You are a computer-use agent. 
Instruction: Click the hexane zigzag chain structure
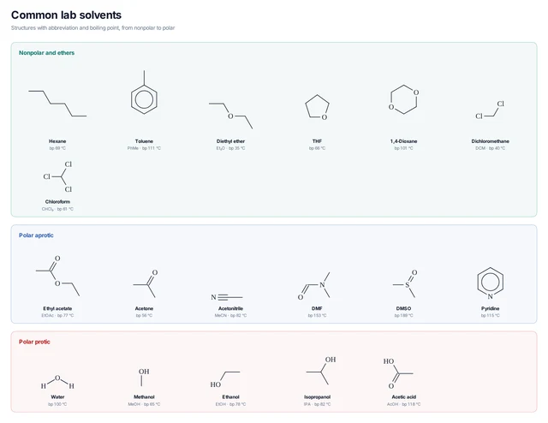coord(57,104)
